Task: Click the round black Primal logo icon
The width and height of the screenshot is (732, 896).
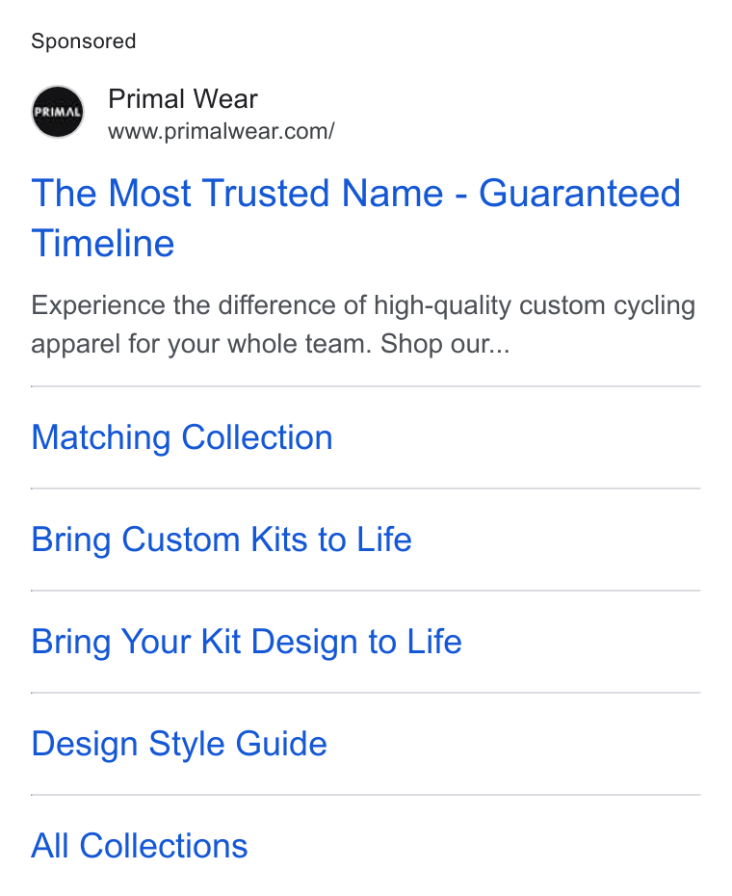Action: pyautogui.click(x=57, y=112)
